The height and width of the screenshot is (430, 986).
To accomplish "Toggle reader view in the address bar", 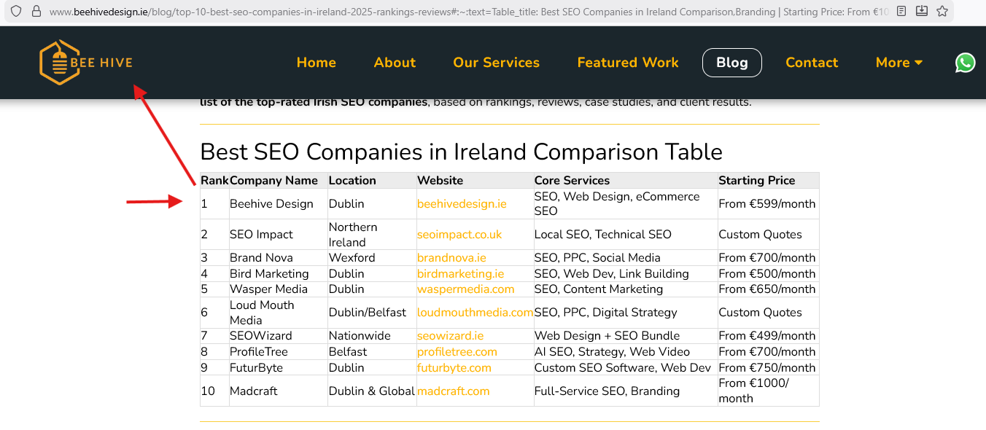I will [902, 12].
